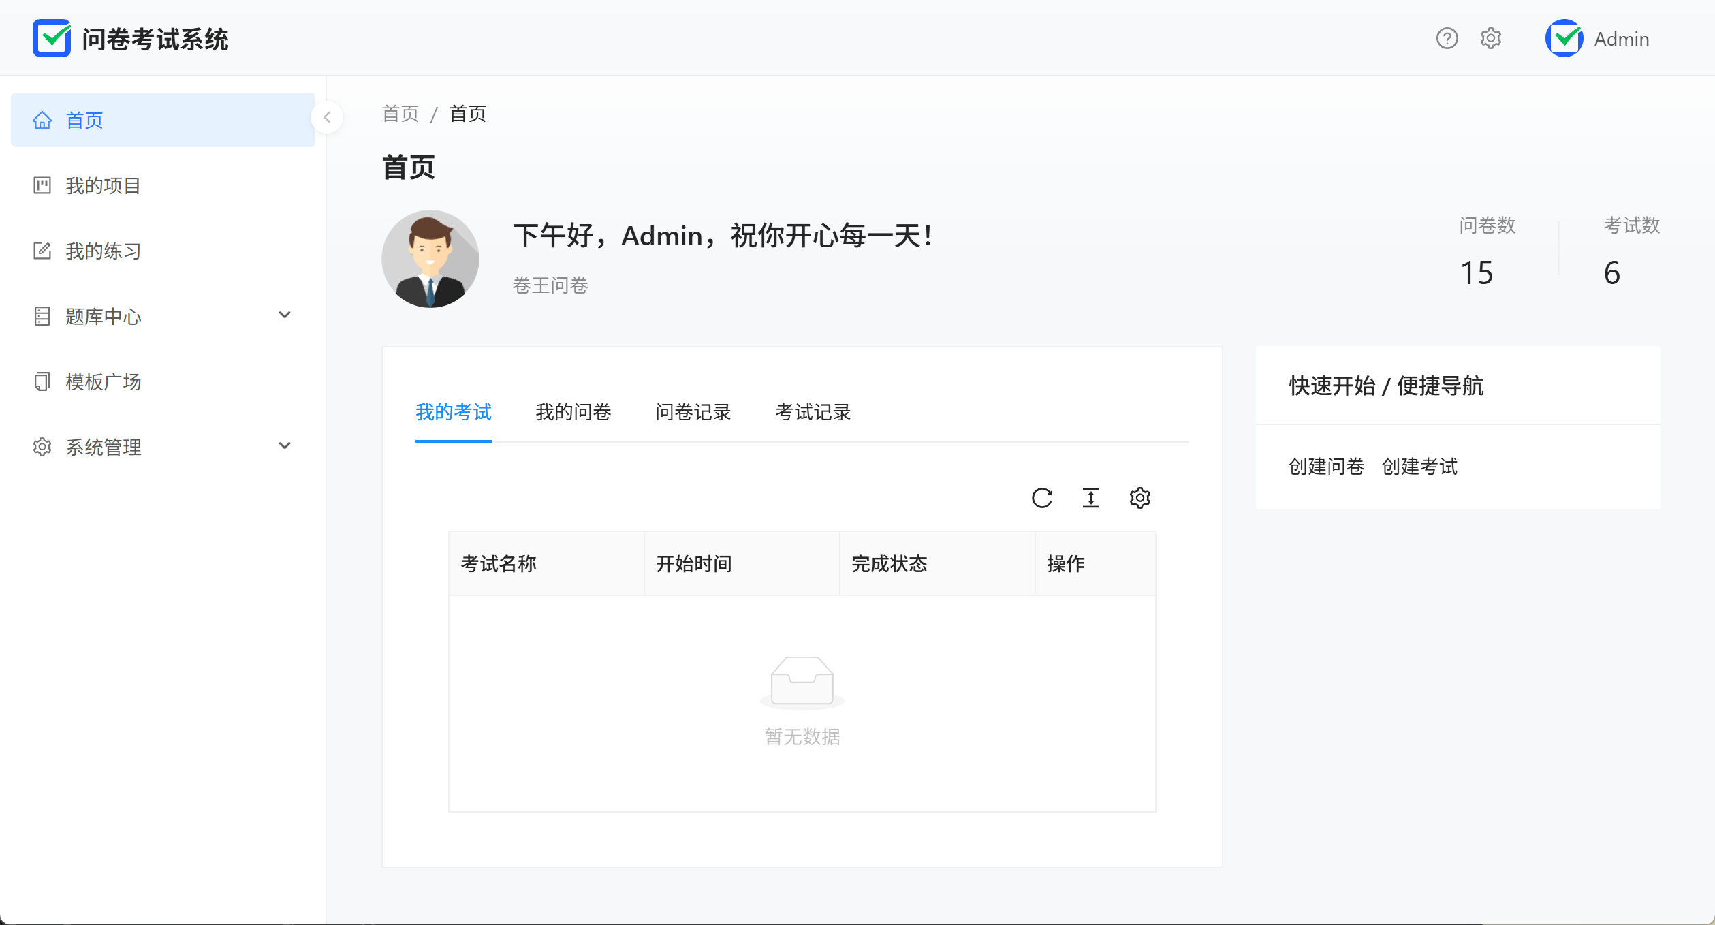
Task: Change table density with row-height icon
Action: [1091, 498]
